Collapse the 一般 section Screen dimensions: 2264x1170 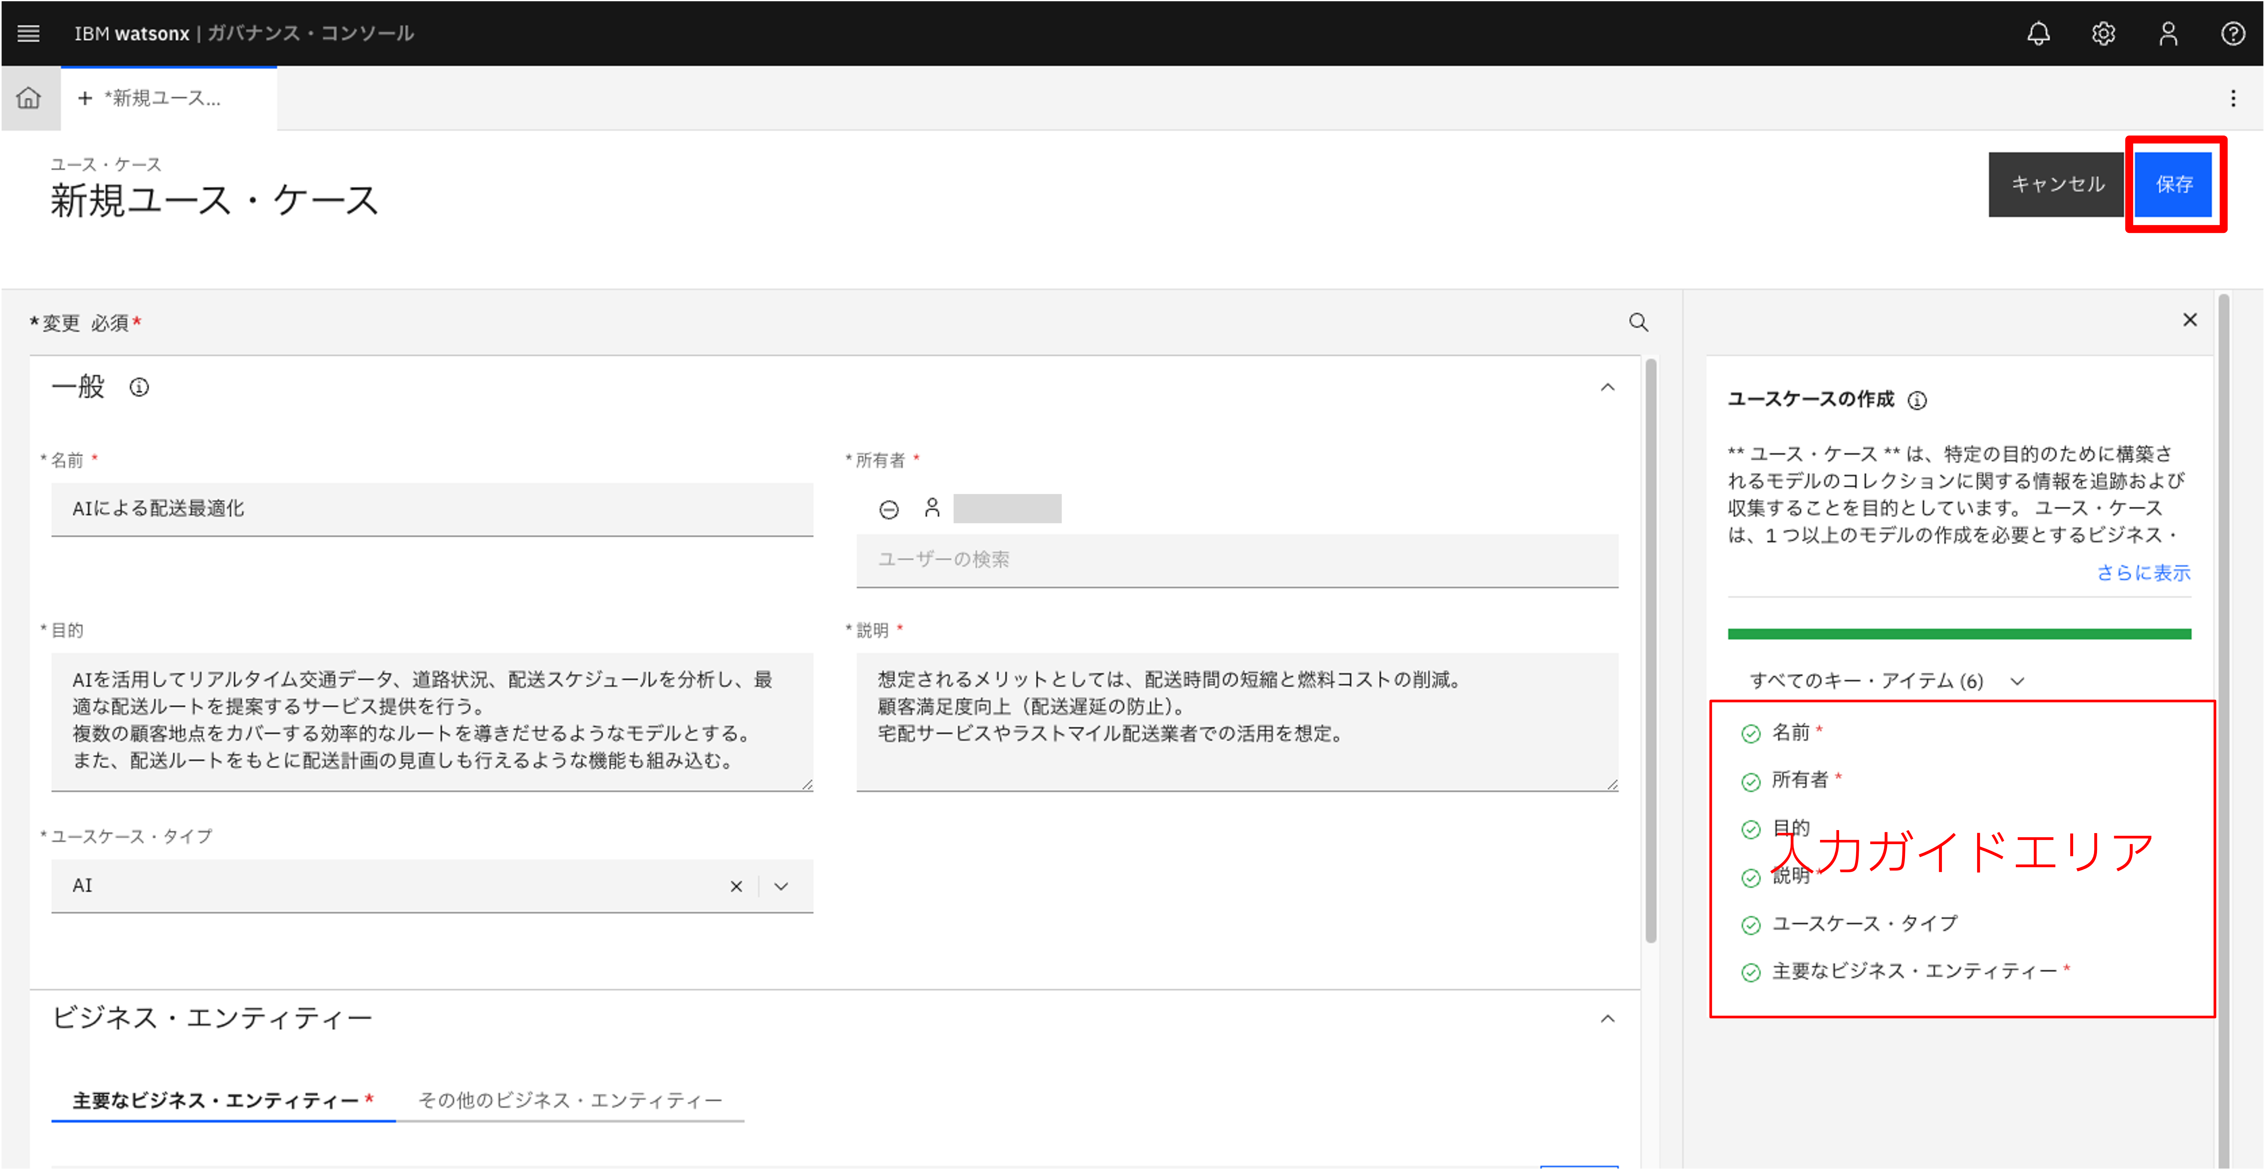point(1608,387)
